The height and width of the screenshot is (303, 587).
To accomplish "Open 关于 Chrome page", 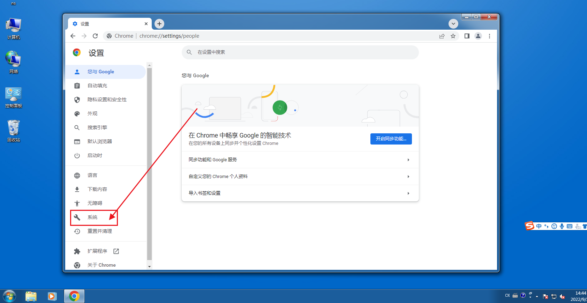I will coord(106,265).
